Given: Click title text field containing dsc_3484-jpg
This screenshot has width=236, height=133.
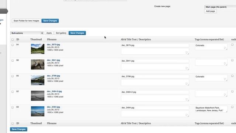Looking at the screenshot, I should click(x=155, y=108).
